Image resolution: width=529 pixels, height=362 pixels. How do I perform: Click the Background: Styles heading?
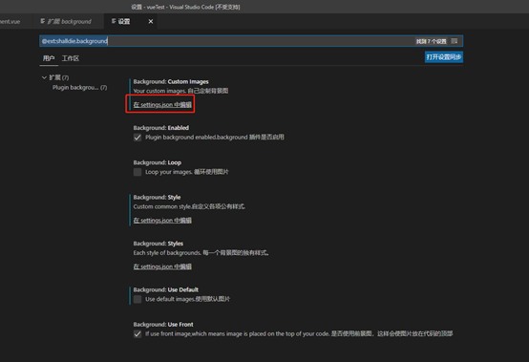[x=159, y=244]
